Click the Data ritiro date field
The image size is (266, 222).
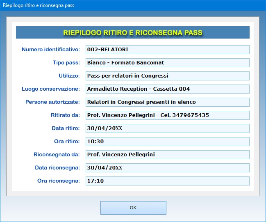click(x=167, y=128)
